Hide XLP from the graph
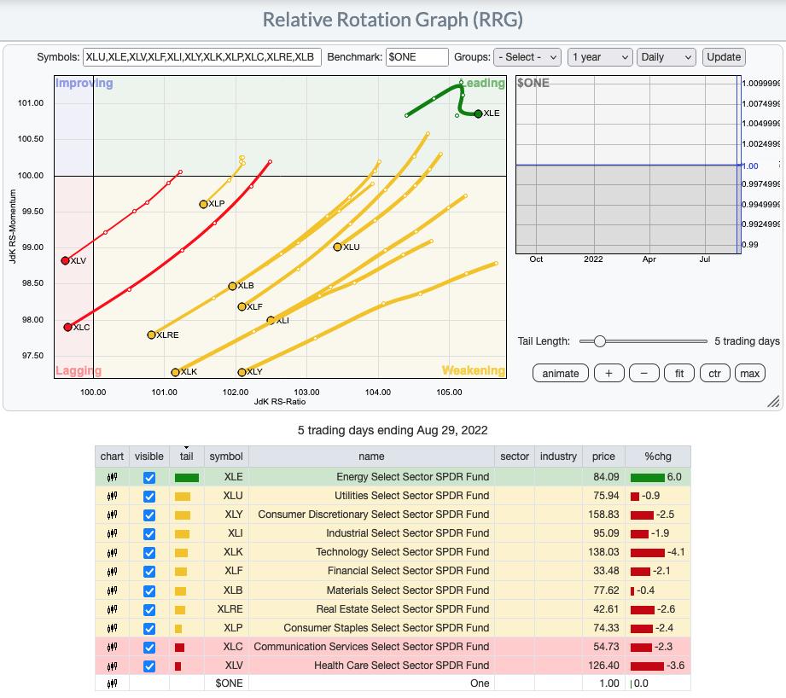Screen dimensions: 786x698 pos(148,629)
